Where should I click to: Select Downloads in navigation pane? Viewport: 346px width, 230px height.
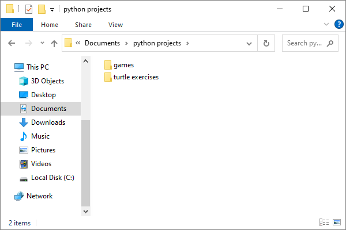tap(48, 122)
